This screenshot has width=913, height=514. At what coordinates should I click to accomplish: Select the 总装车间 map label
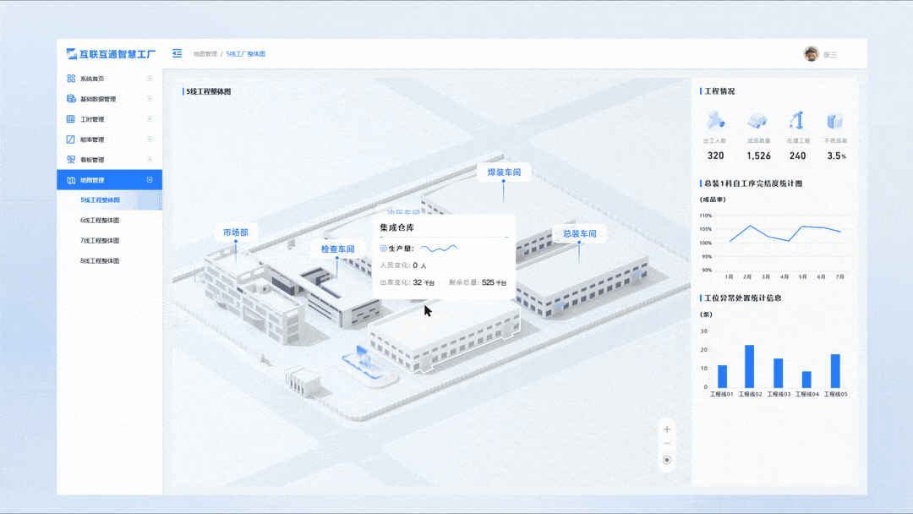point(579,233)
